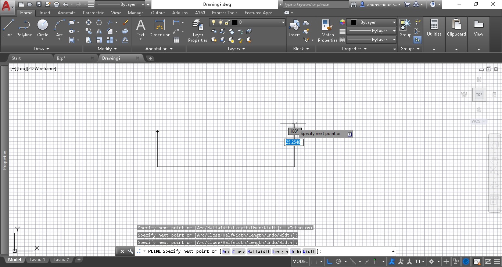Open workspace switching gear dropdown
This screenshot has width=502, height=267.
tap(433, 261)
